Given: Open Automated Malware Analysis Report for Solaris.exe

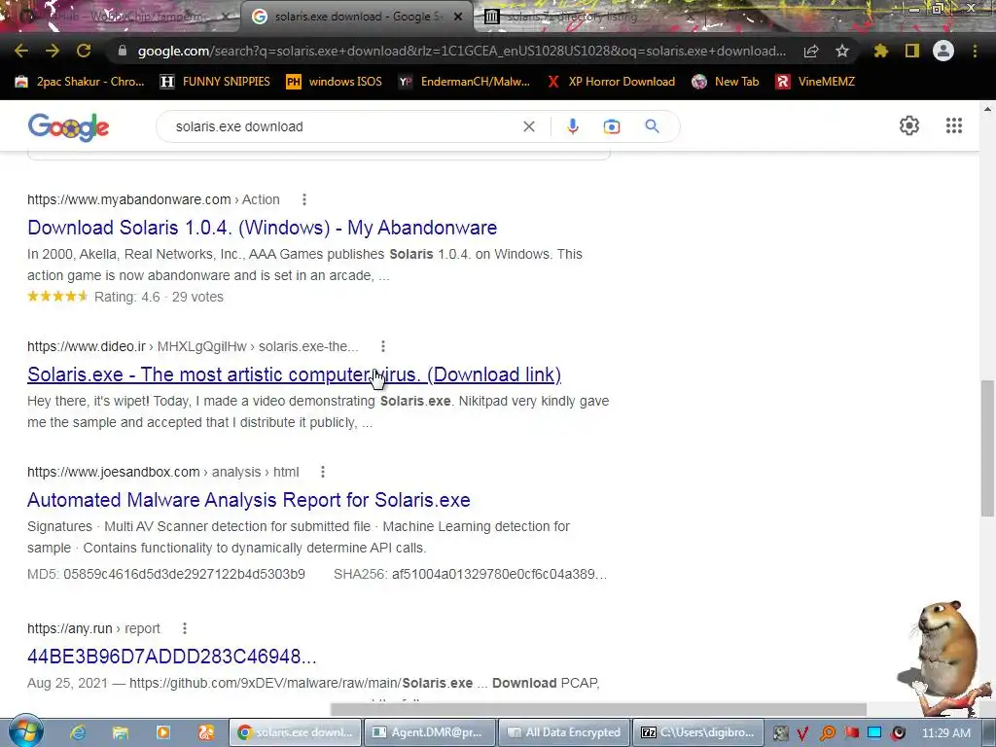Looking at the screenshot, I should click(248, 500).
